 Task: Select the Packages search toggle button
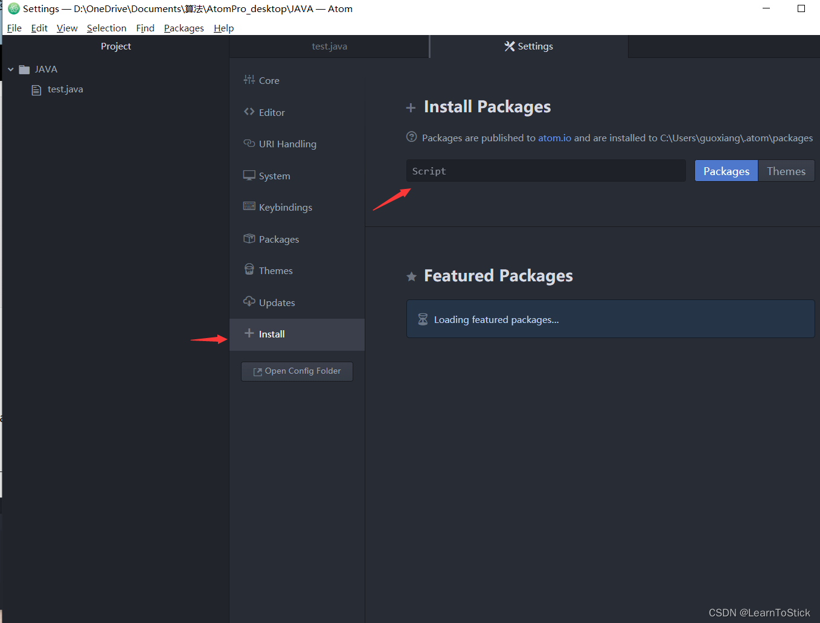pyautogui.click(x=726, y=171)
